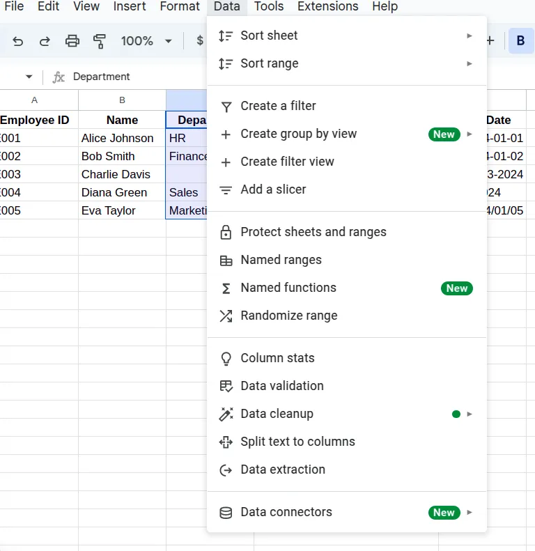The image size is (535, 551).
Task: Click the Data validation icon
Action: (226, 386)
